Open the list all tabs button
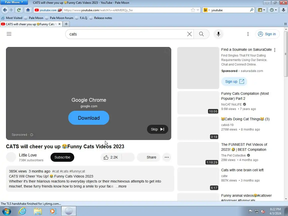 (285, 24)
